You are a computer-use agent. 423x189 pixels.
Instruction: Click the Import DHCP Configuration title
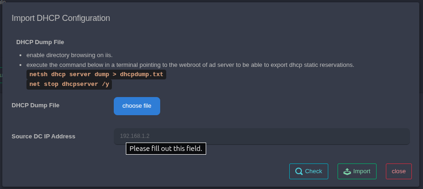click(x=61, y=18)
